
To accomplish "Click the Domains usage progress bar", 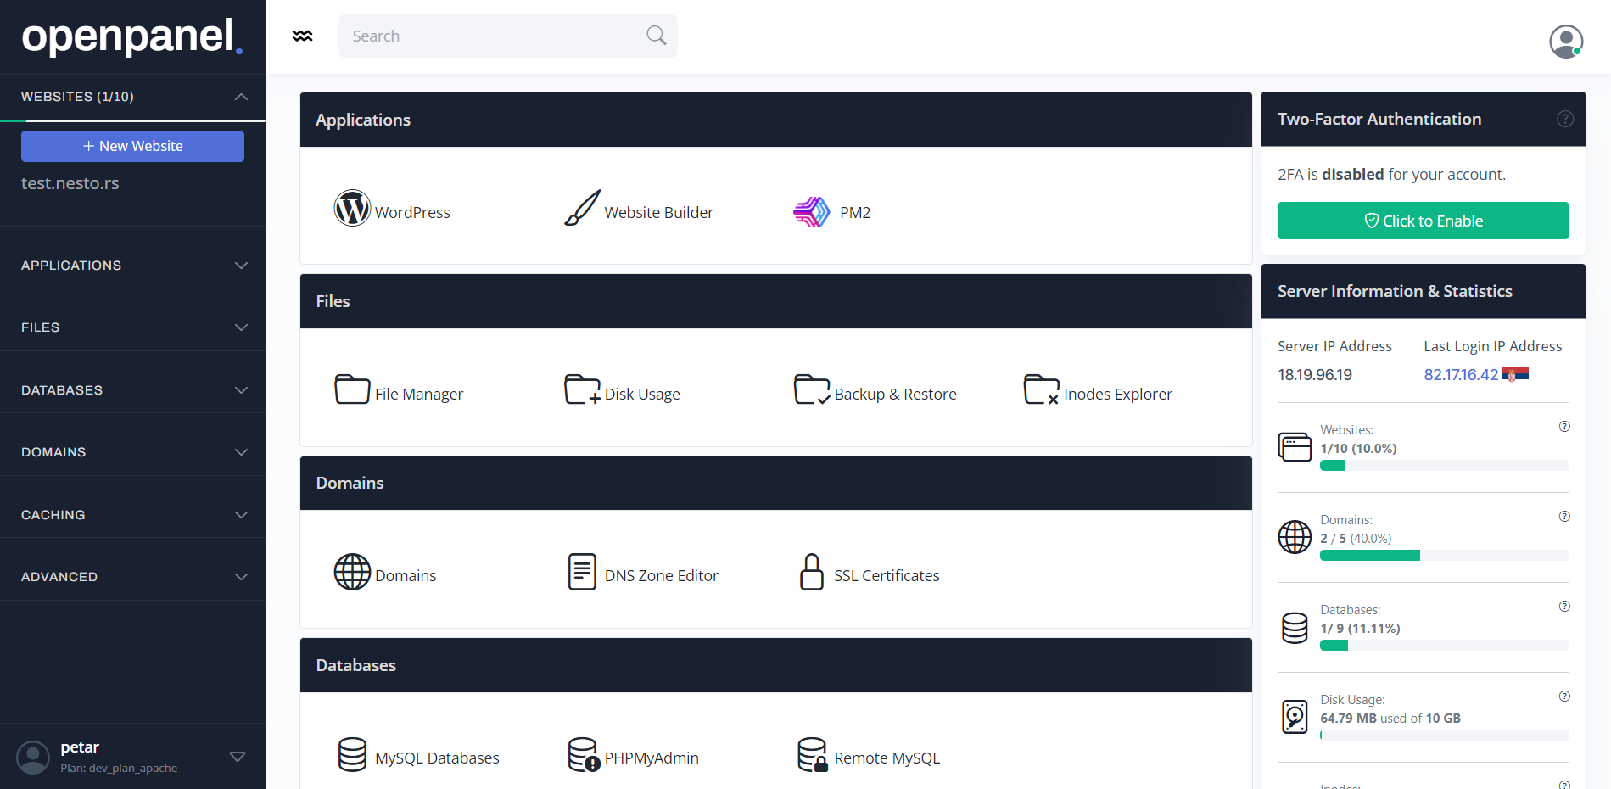I will (1444, 556).
